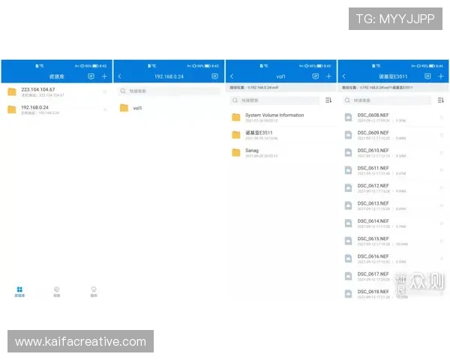Select the DSC_0612.NEF row circle

(442, 188)
